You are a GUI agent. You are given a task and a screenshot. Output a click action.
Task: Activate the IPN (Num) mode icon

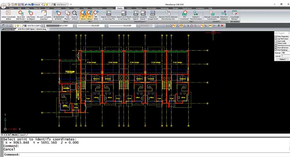(x=83, y=15)
